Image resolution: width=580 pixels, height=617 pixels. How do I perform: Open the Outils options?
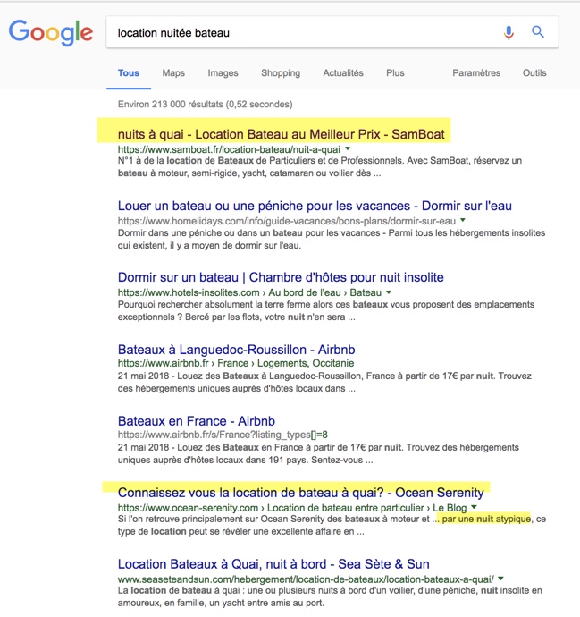pos(534,73)
